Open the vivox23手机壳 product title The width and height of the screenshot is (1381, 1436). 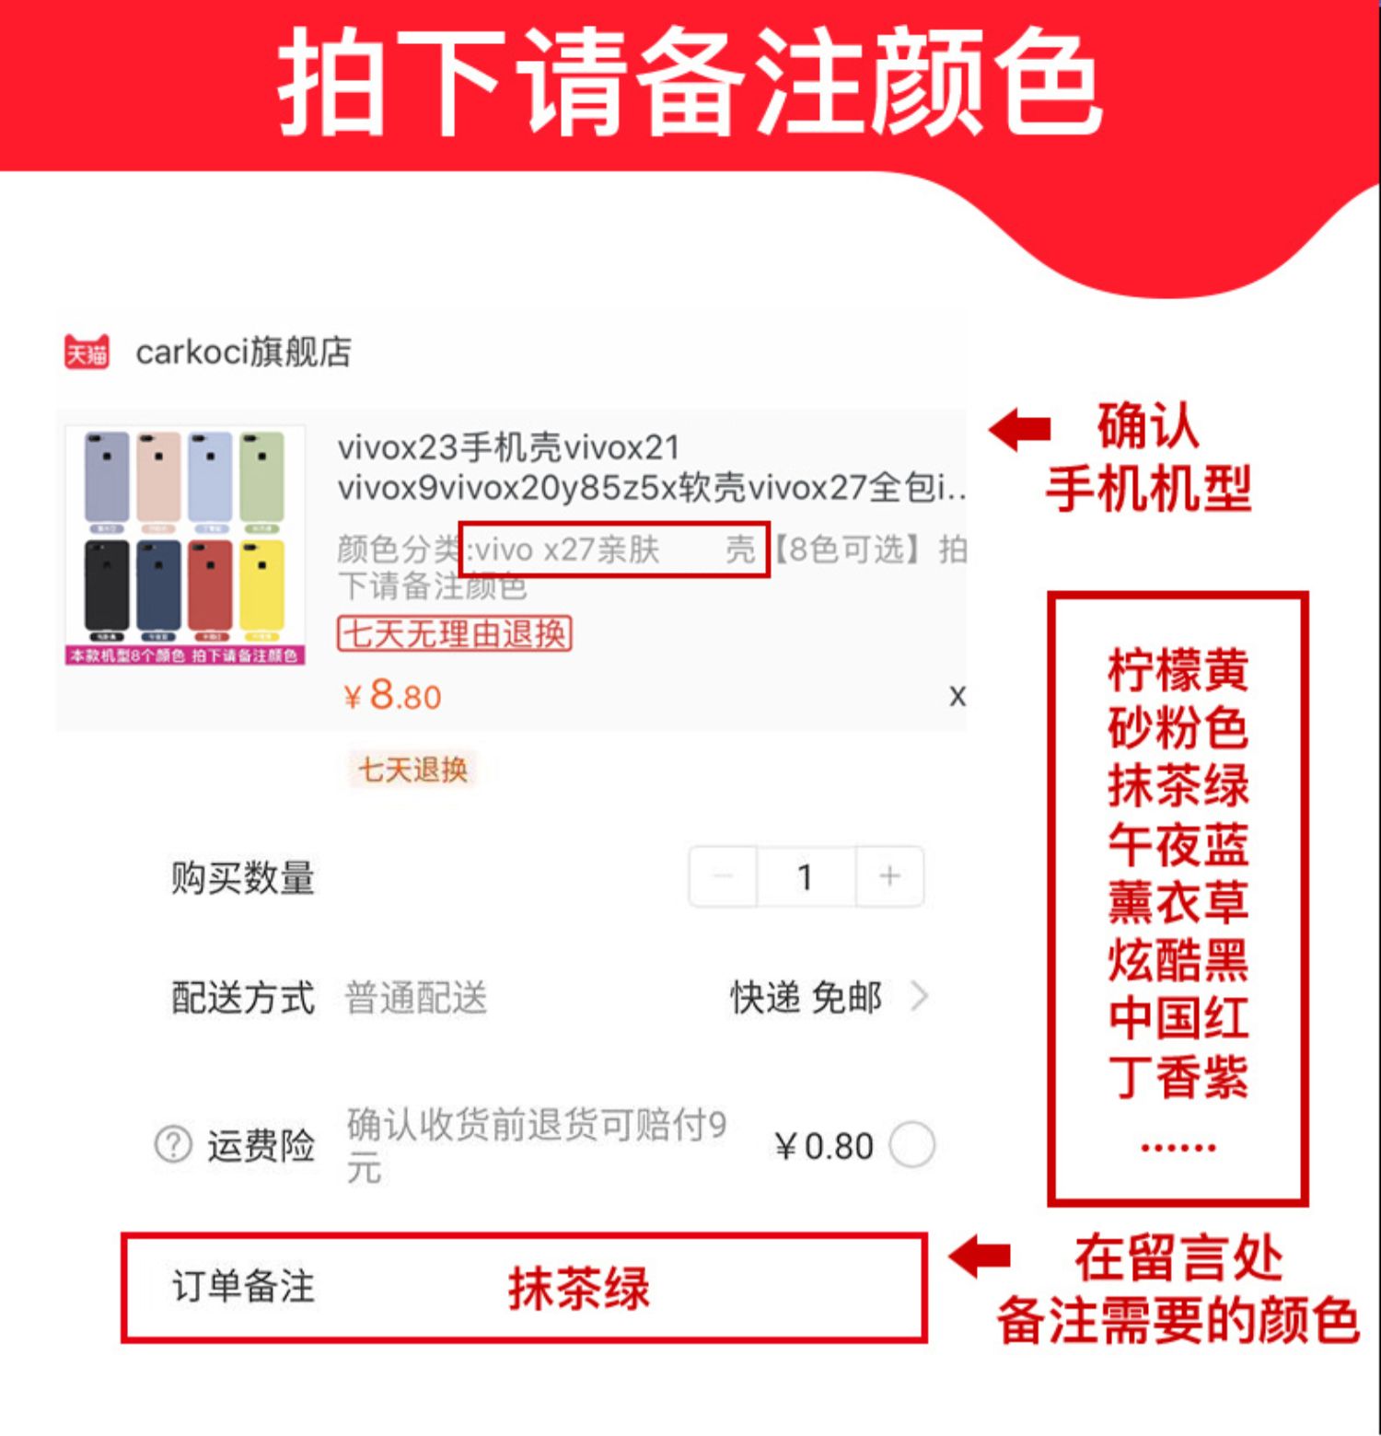650,467
